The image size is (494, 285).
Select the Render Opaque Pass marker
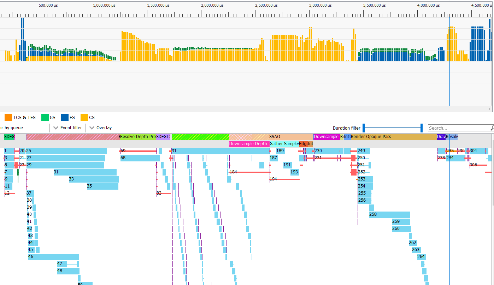pos(392,137)
